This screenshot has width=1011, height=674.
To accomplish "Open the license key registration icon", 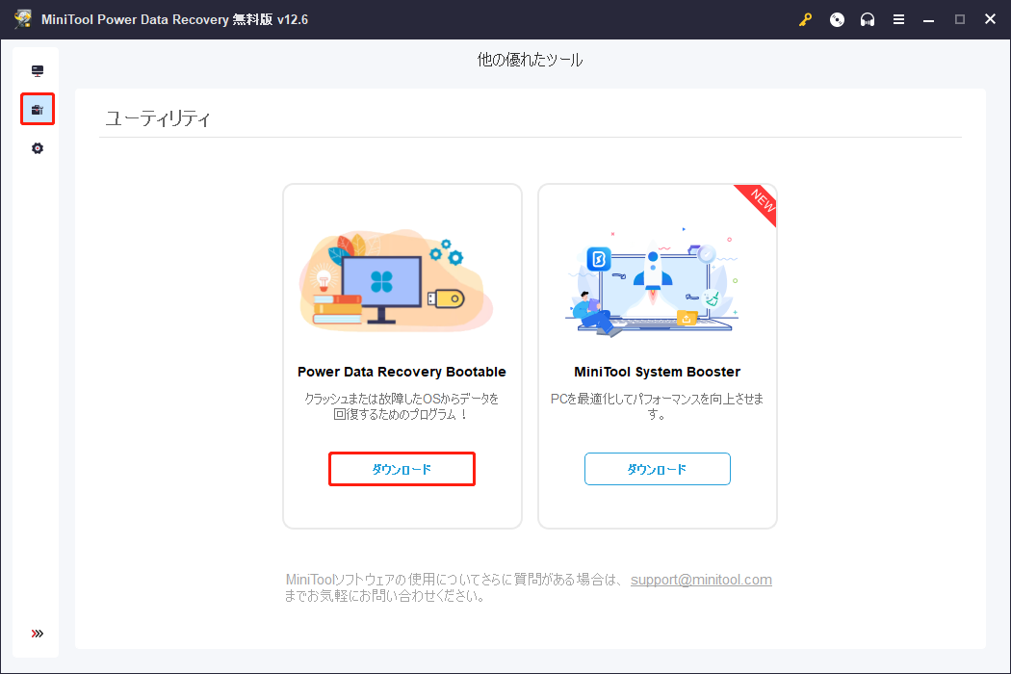I will pyautogui.click(x=805, y=18).
